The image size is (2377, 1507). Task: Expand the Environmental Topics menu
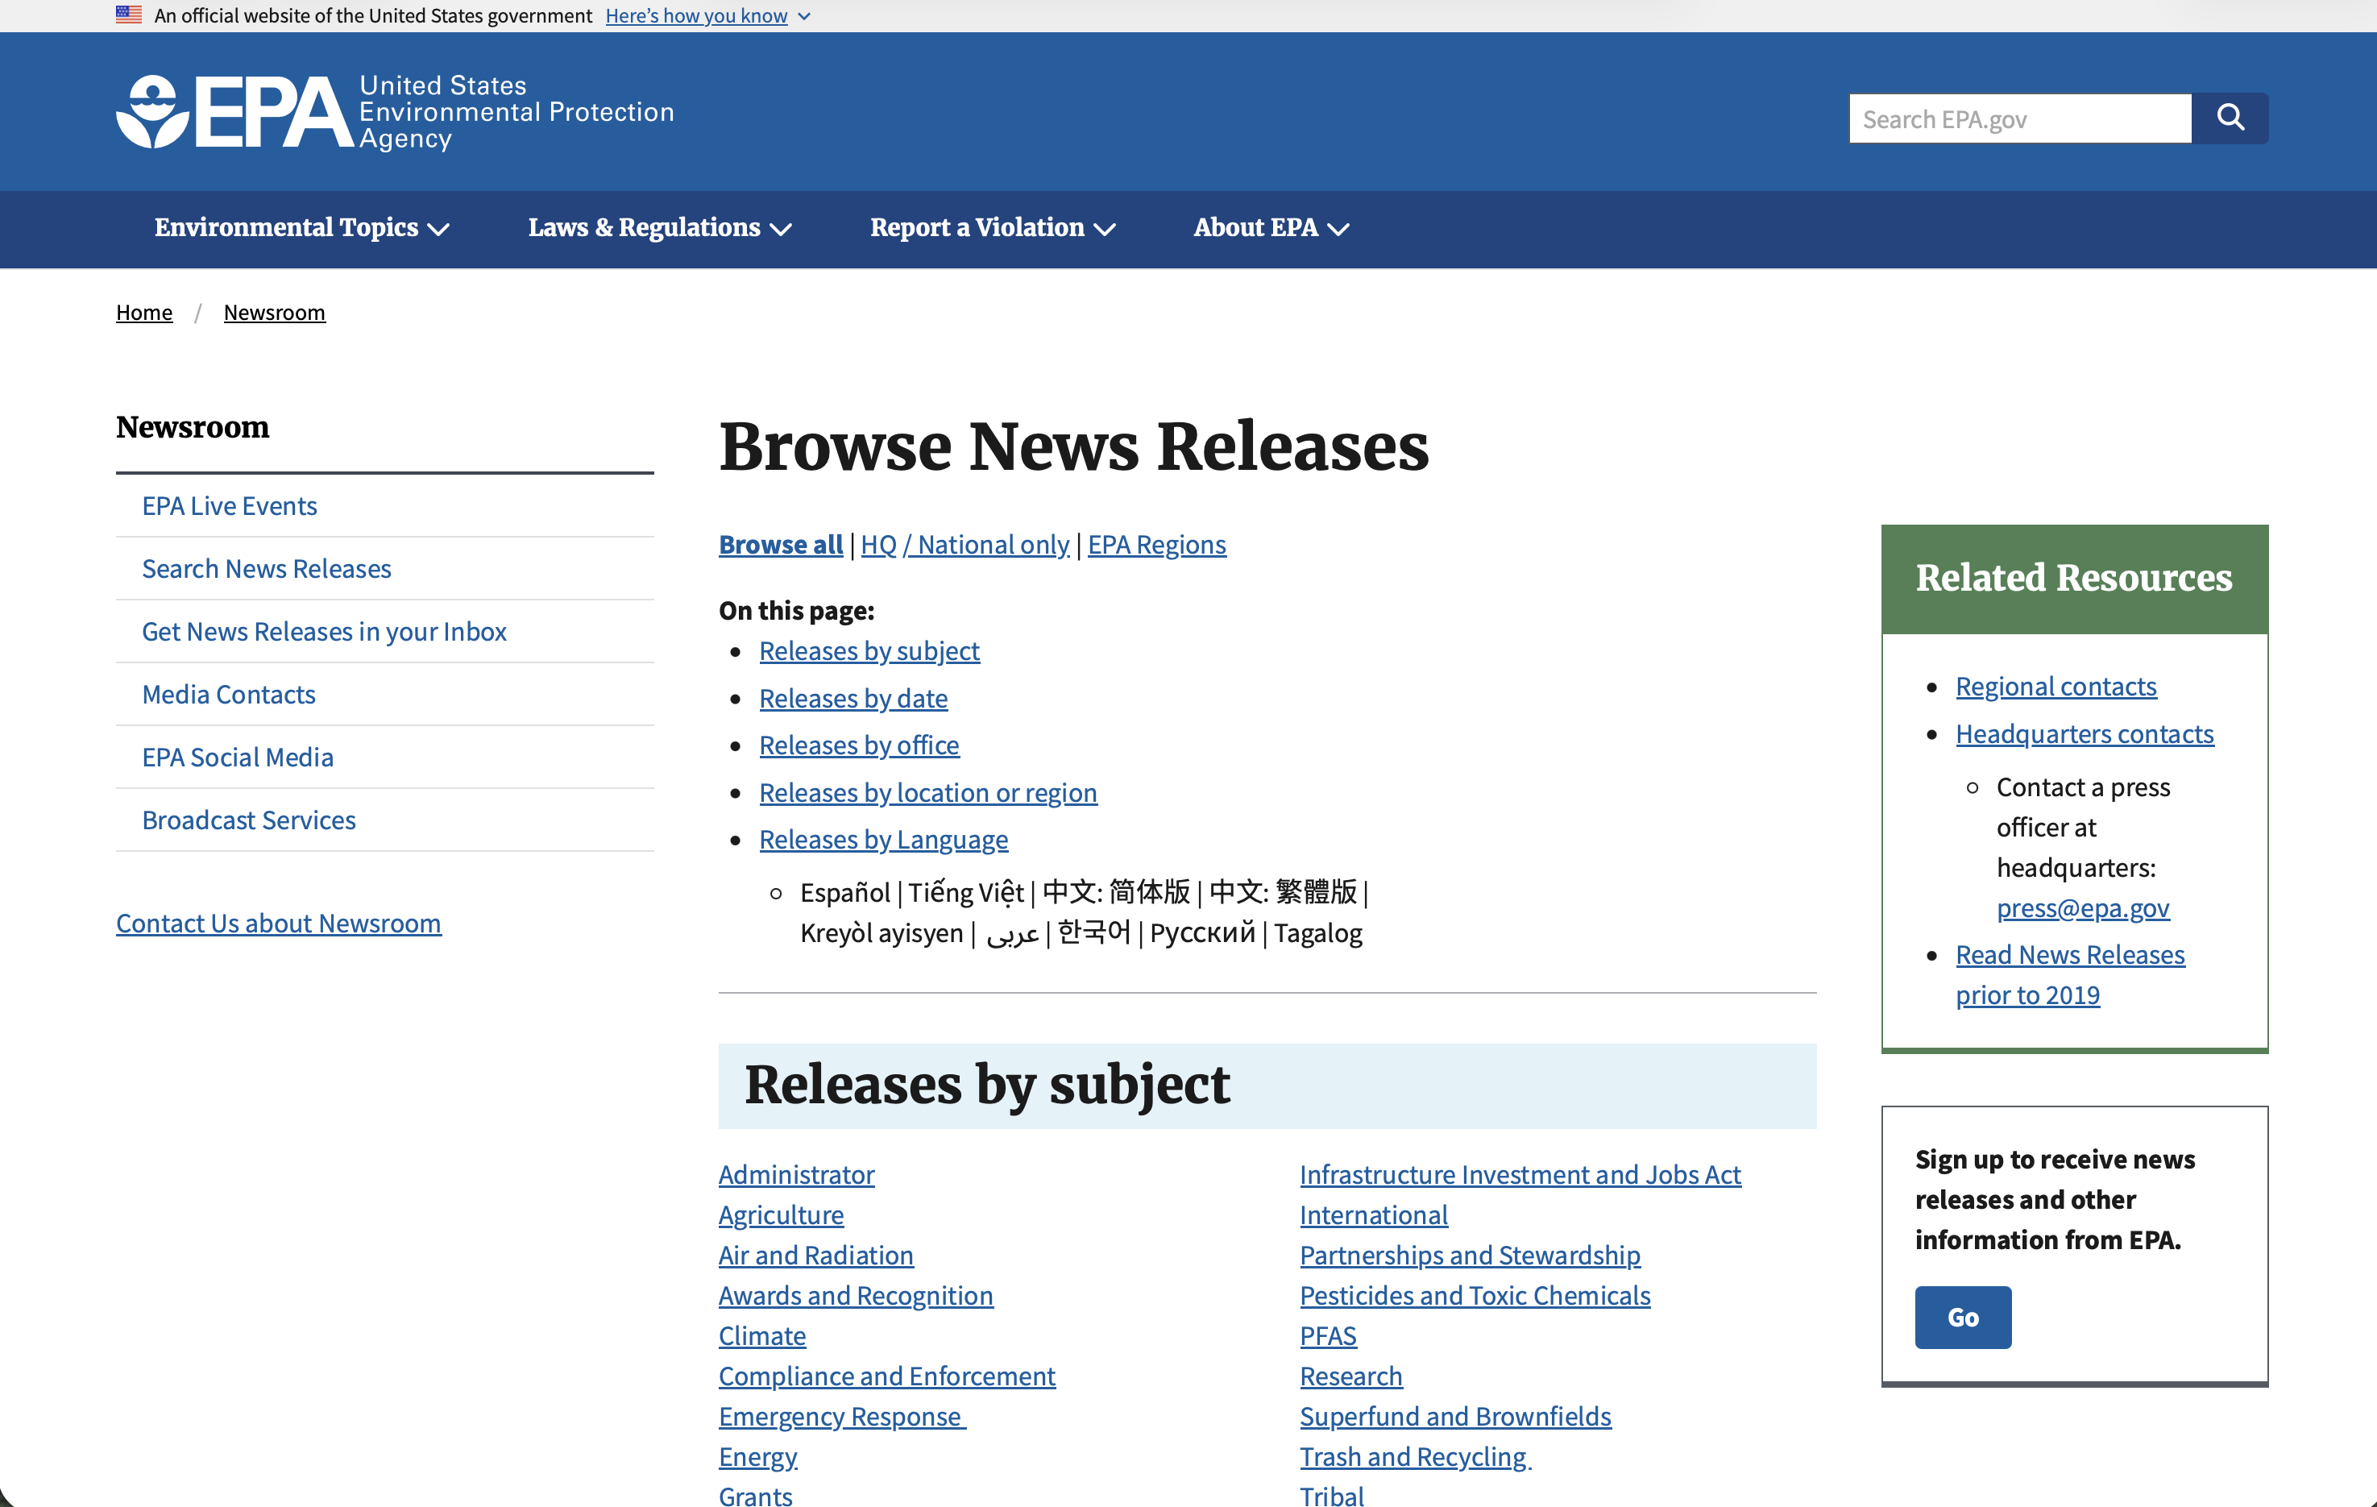pyautogui.click(x=301, y=228)
